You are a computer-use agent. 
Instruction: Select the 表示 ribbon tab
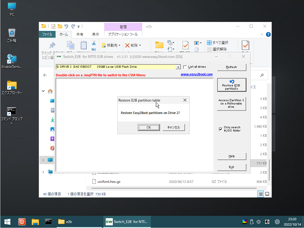click(95, 34)
